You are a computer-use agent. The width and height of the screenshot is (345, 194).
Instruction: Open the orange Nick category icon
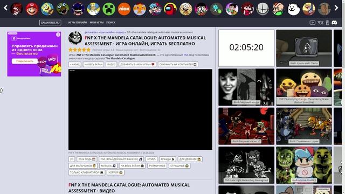click(124, 9)
